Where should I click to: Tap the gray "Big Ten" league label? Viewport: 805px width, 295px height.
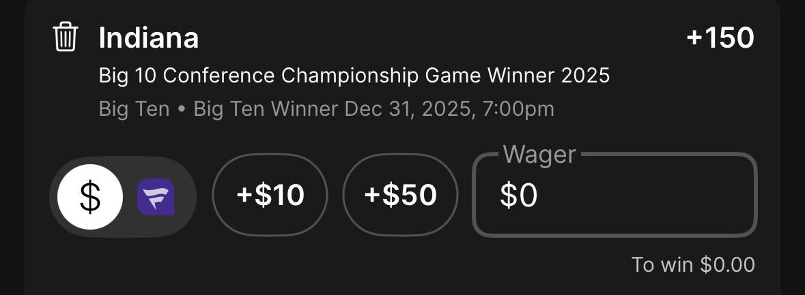point(134,109)
